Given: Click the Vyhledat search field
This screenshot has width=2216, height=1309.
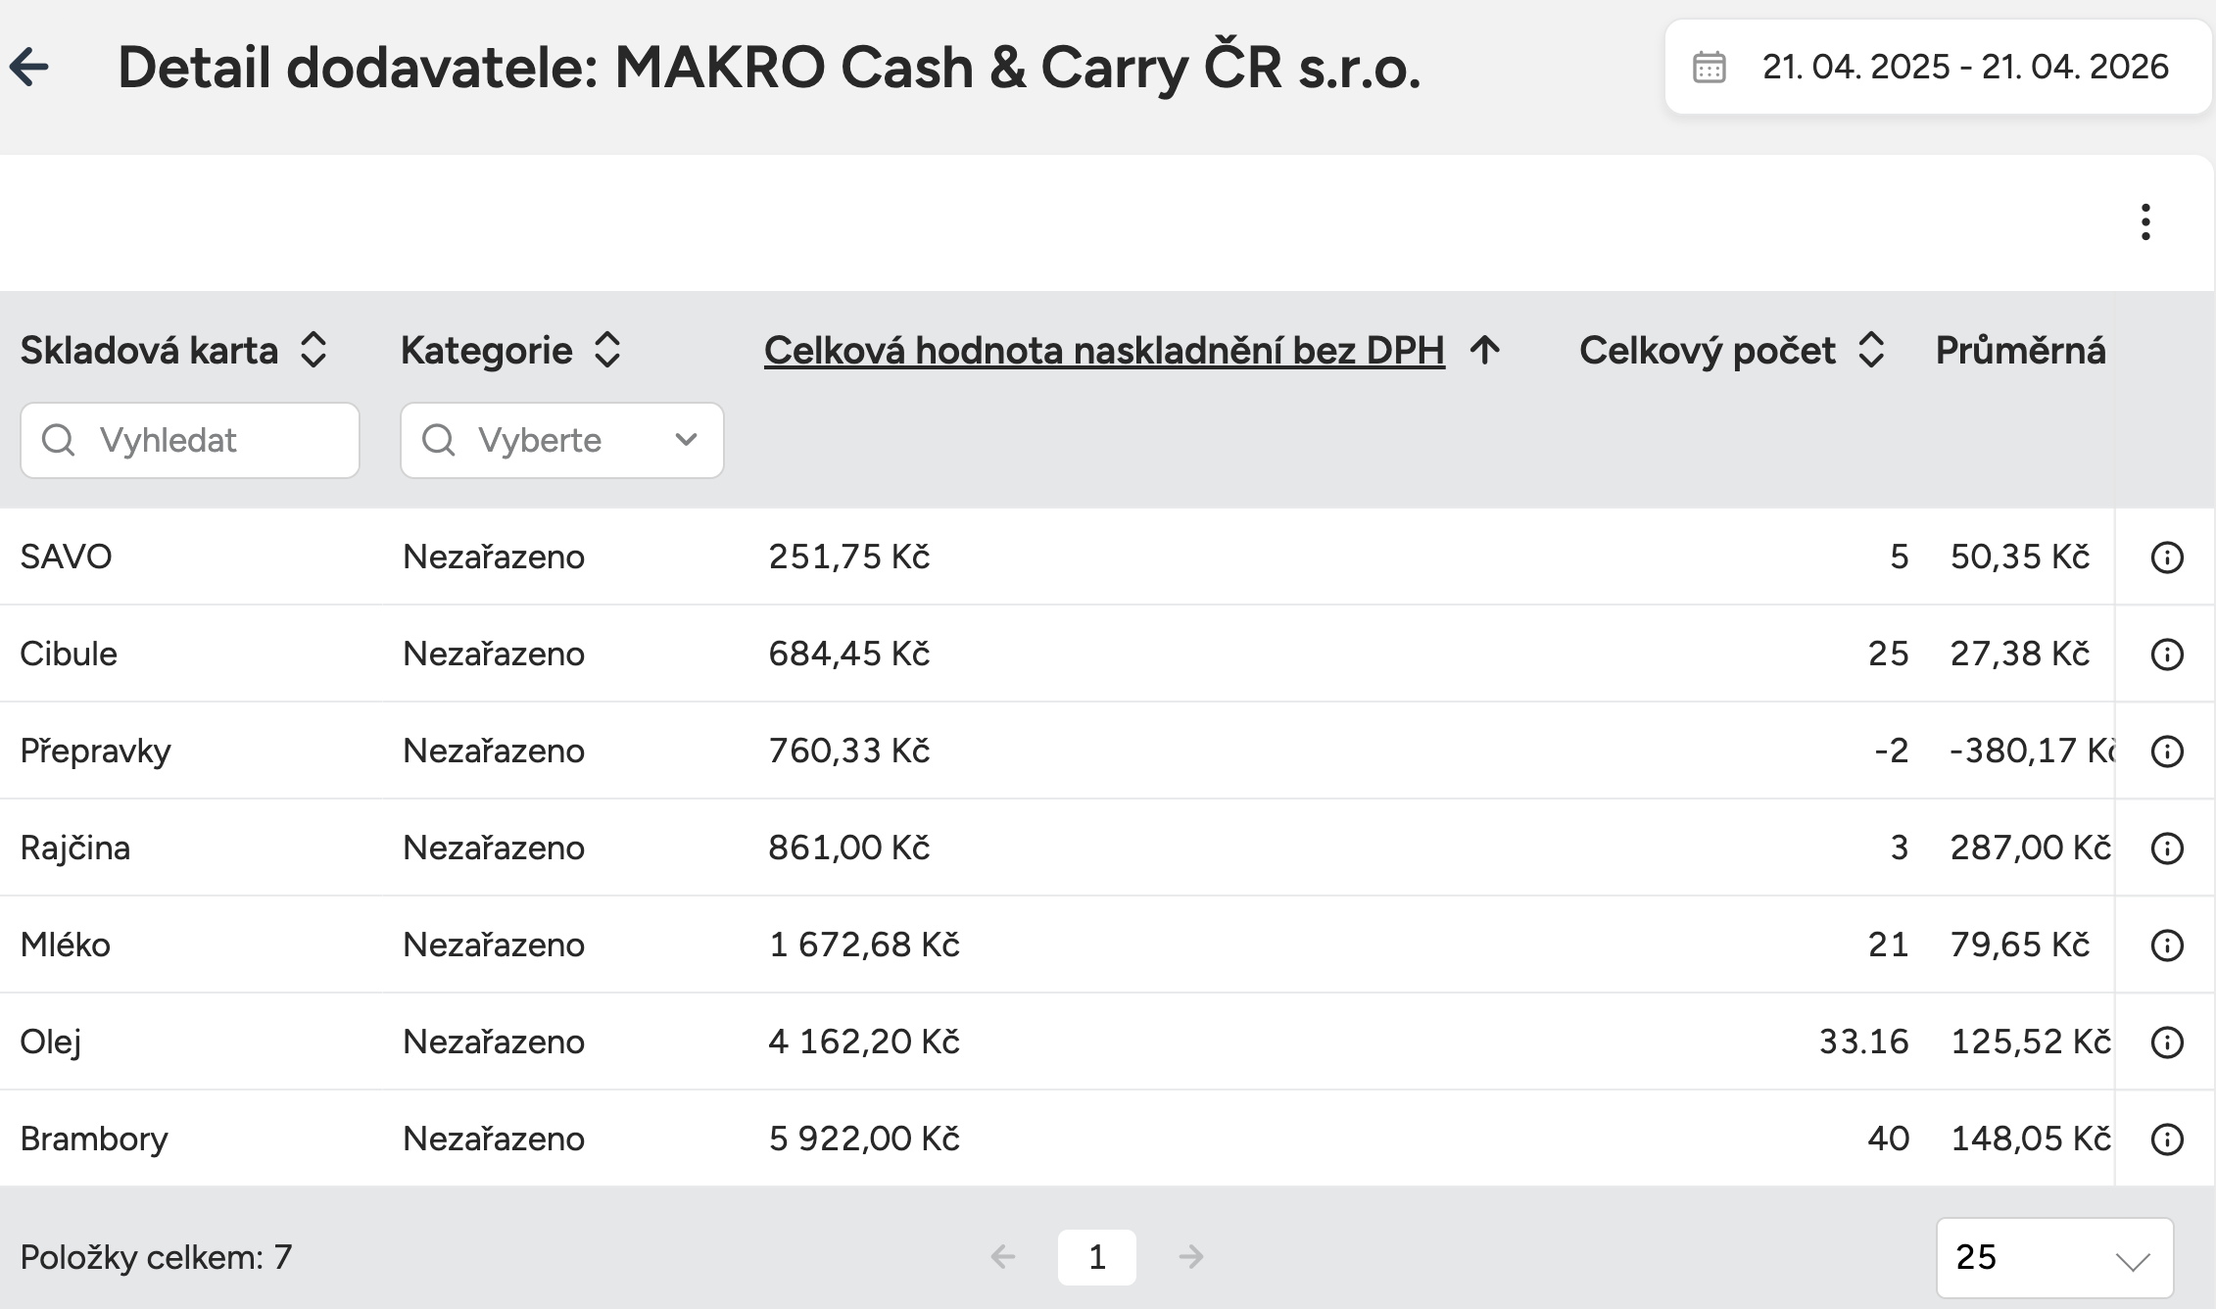Looking at the screenshot, I should pos(190,441).
